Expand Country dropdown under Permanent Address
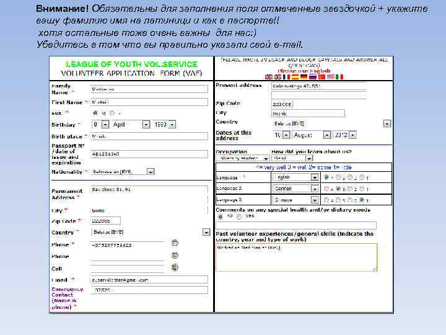446x335 pixels. 206,232
